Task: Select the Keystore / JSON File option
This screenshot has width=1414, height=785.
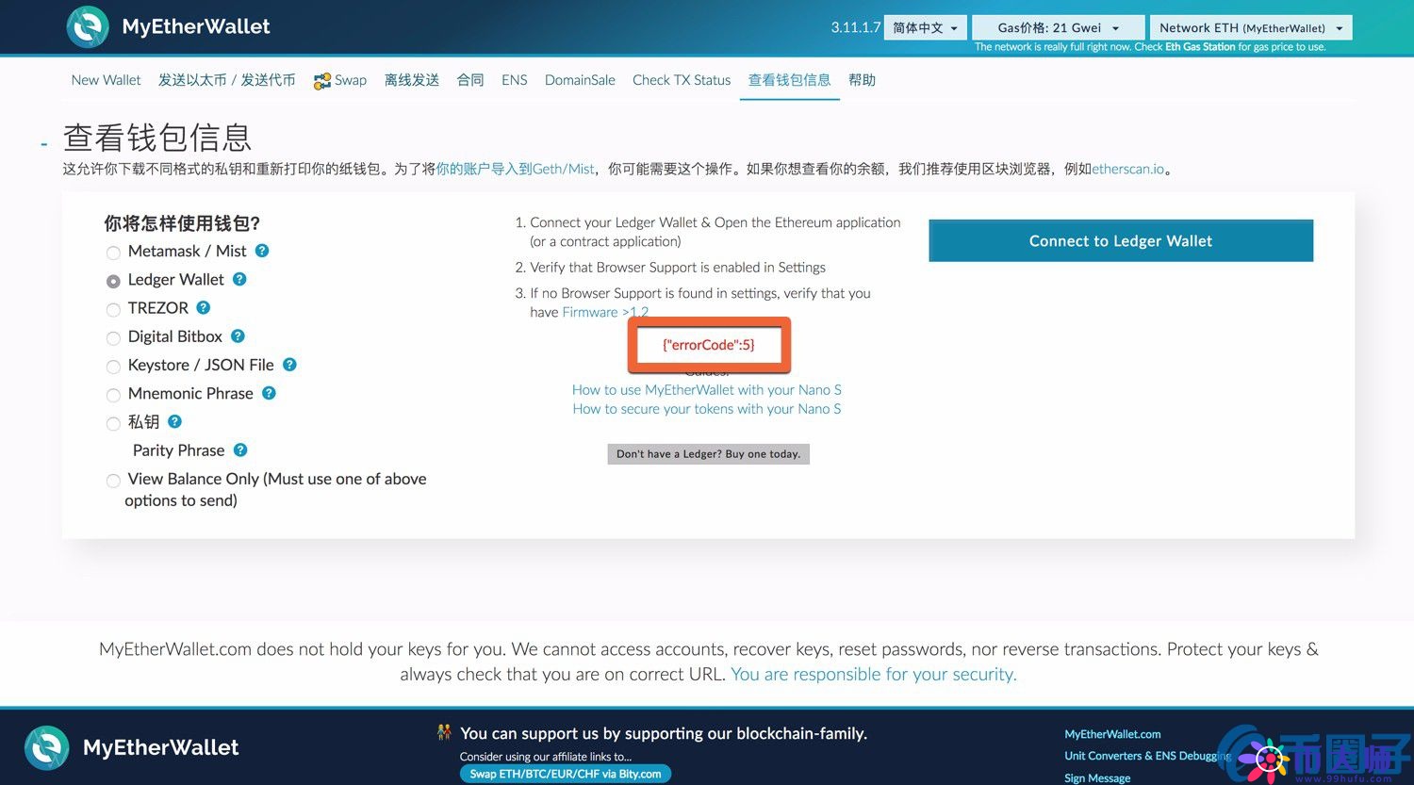Action: coord(113,367)
